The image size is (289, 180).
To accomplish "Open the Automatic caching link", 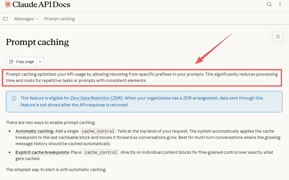I will (35, 131).
